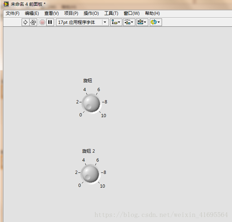Click the 旋钮 label text
The width and height of the screenshot is (232, 222).
[x=88, y=81]
